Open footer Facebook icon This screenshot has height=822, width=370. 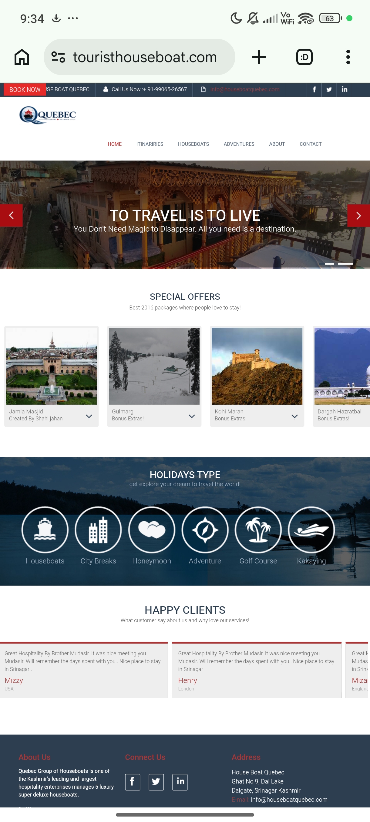[x=133, y=782]
